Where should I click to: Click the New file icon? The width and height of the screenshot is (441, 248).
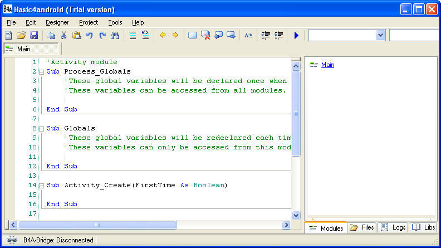tap(8, 35)
